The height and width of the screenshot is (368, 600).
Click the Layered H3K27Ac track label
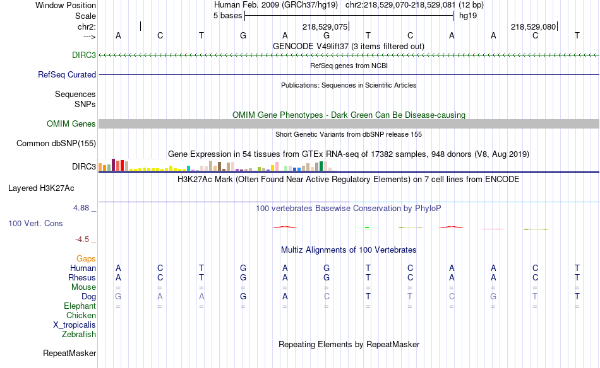coord(41,188)
